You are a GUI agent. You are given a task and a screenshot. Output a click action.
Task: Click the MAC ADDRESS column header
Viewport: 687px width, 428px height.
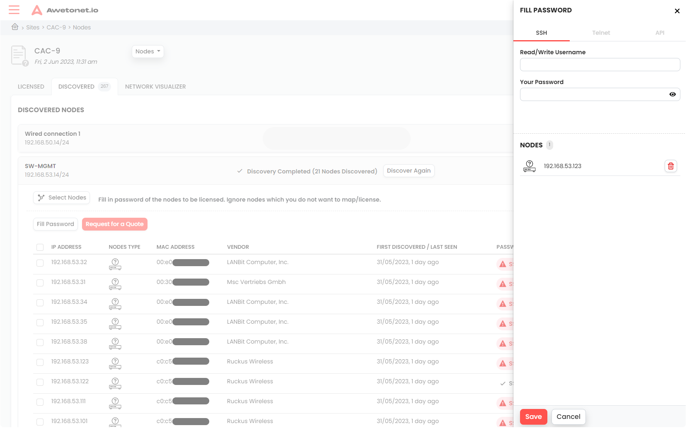[176, 247]
